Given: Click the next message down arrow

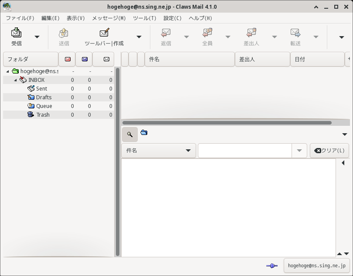Looking at the screenshot, I should coord(346,254).
